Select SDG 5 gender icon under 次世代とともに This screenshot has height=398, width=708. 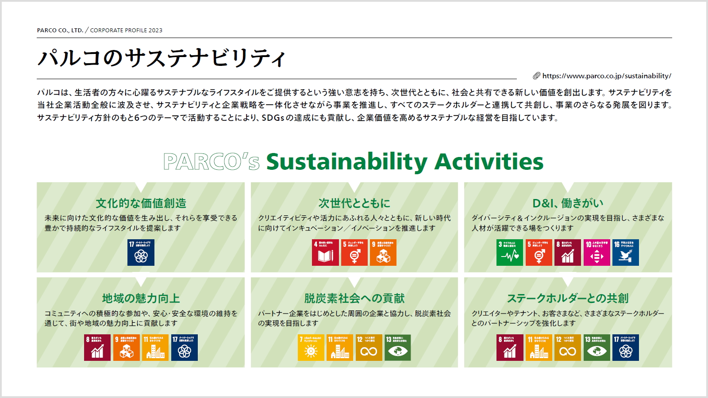(354, 253)
